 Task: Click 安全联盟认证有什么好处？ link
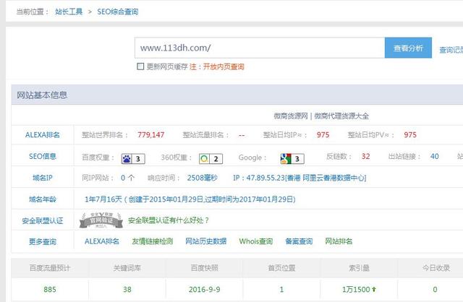[x=169, y=220]
